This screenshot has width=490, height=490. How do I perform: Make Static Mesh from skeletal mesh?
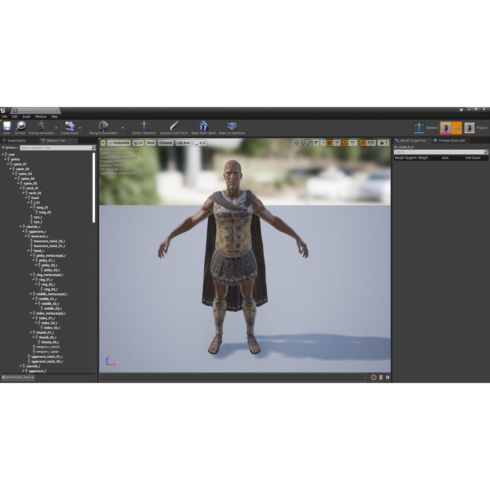click(x=203, y=128)
